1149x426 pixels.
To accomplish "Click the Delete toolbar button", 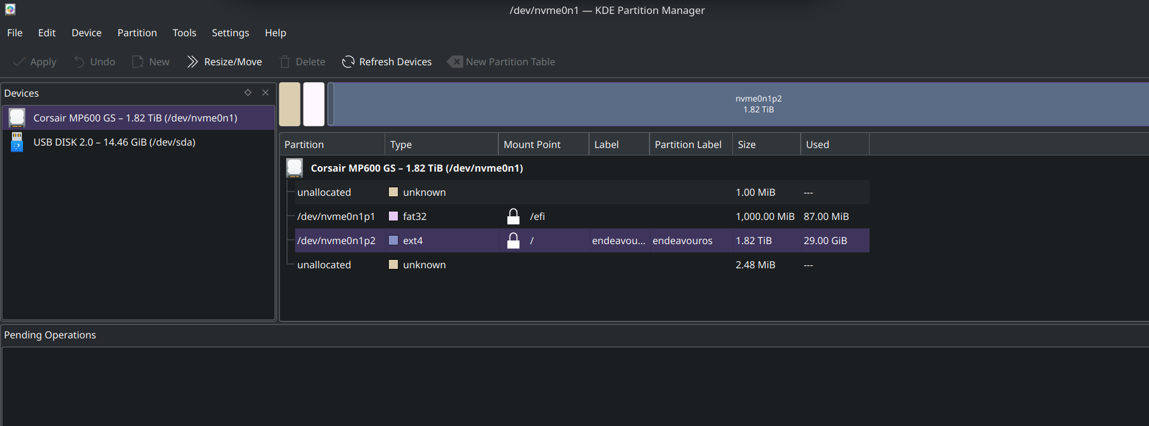I will (x=302, y=62).
